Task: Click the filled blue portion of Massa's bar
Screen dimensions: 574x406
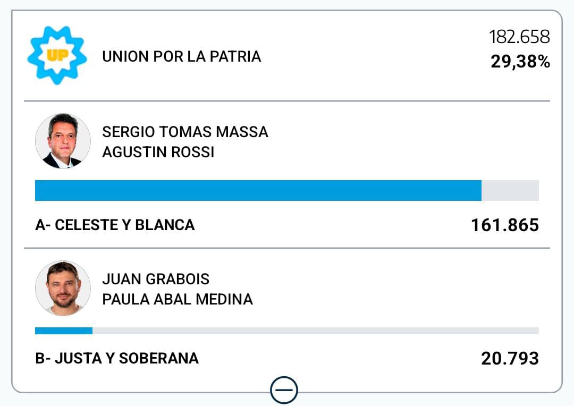Action: coord(258,190)
